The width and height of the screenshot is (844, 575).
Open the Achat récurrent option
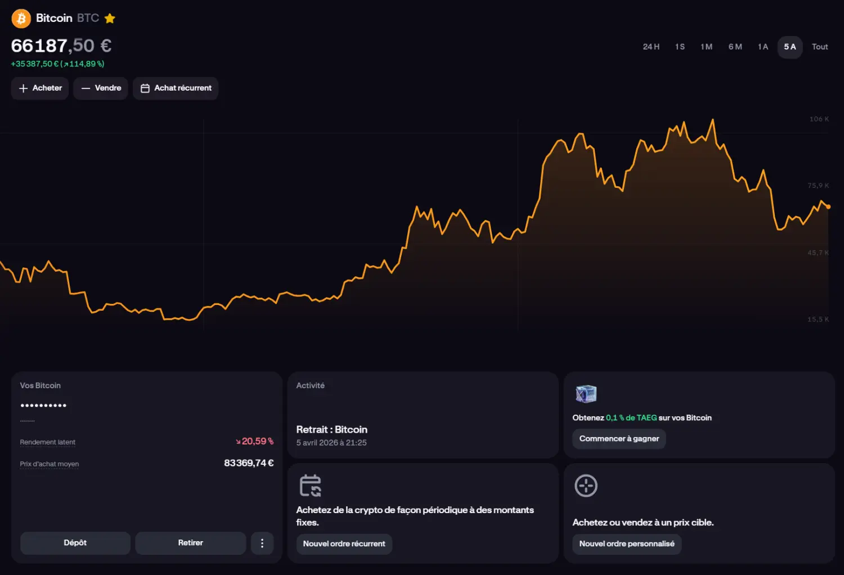176,88
